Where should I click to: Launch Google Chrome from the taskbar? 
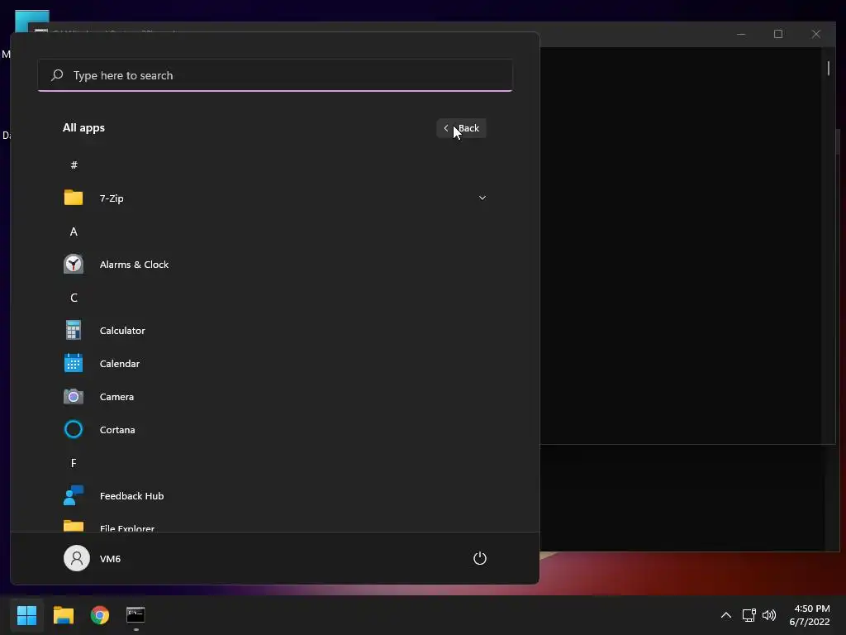click(x=100, y=614)
